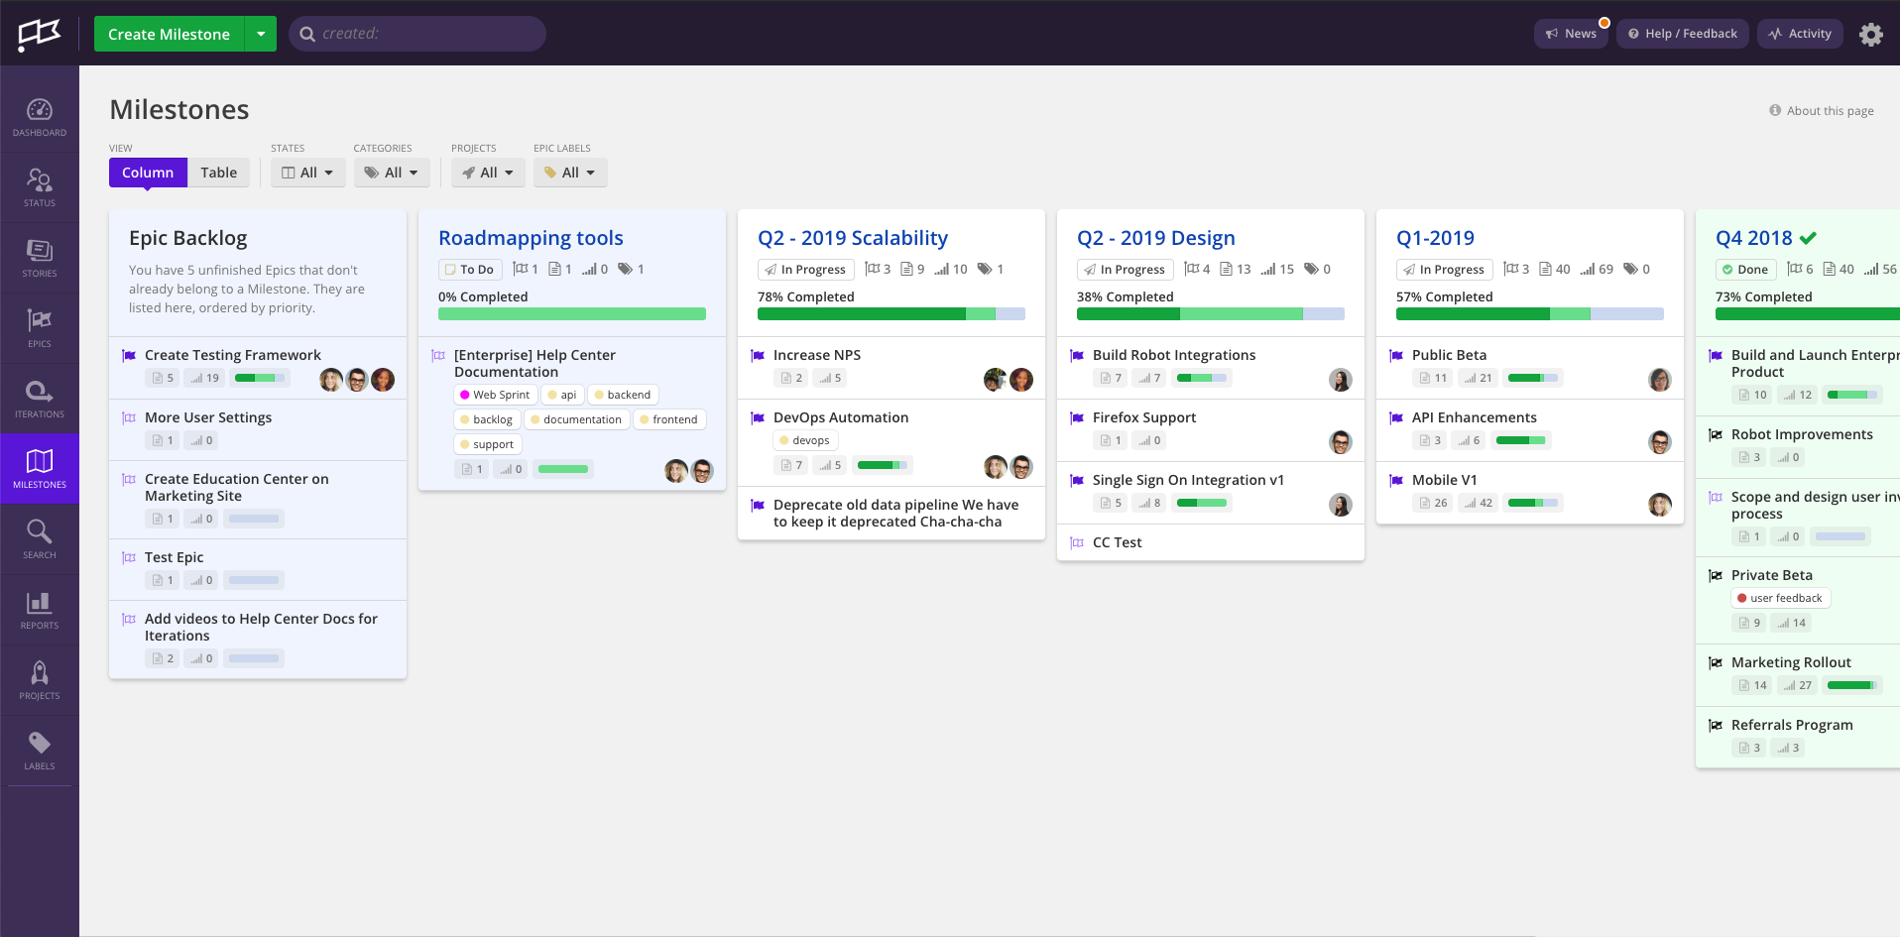1900x937 pixels.
Task: Open the More User Settings epic
Action: coord(208,417)
